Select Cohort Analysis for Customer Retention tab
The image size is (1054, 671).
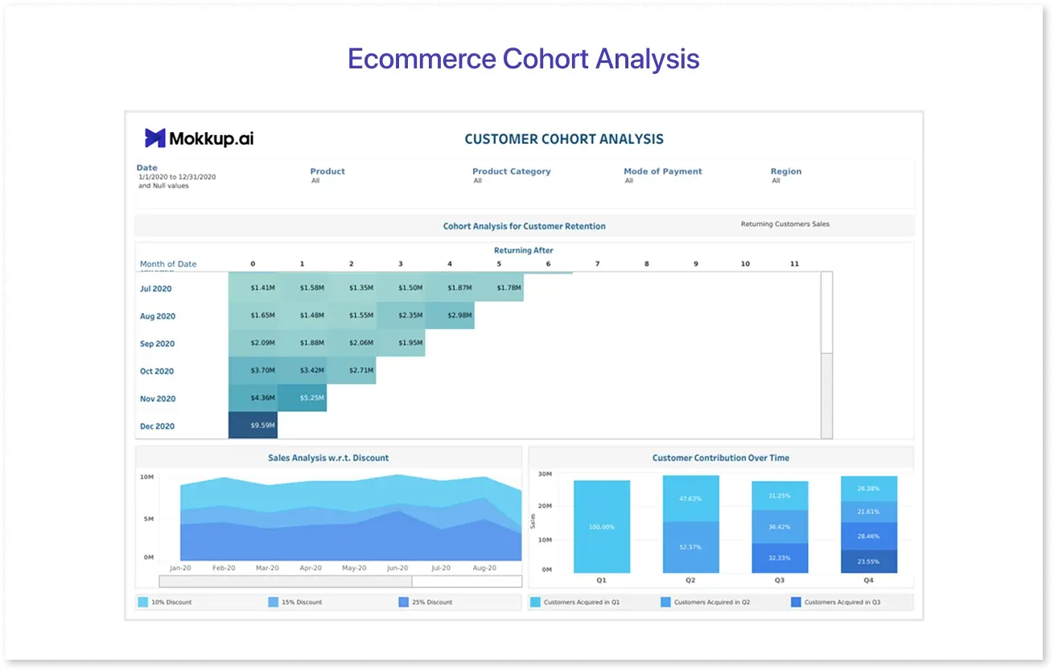(x=524, y=226)
